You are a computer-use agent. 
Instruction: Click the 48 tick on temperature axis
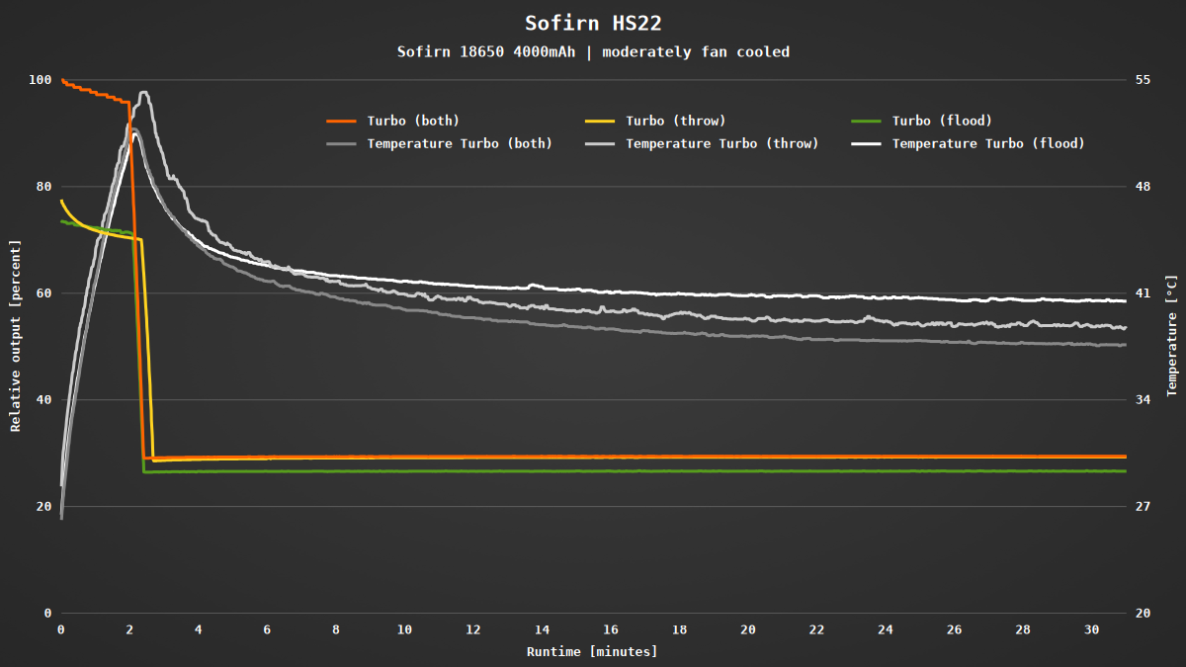[1144, 186]
